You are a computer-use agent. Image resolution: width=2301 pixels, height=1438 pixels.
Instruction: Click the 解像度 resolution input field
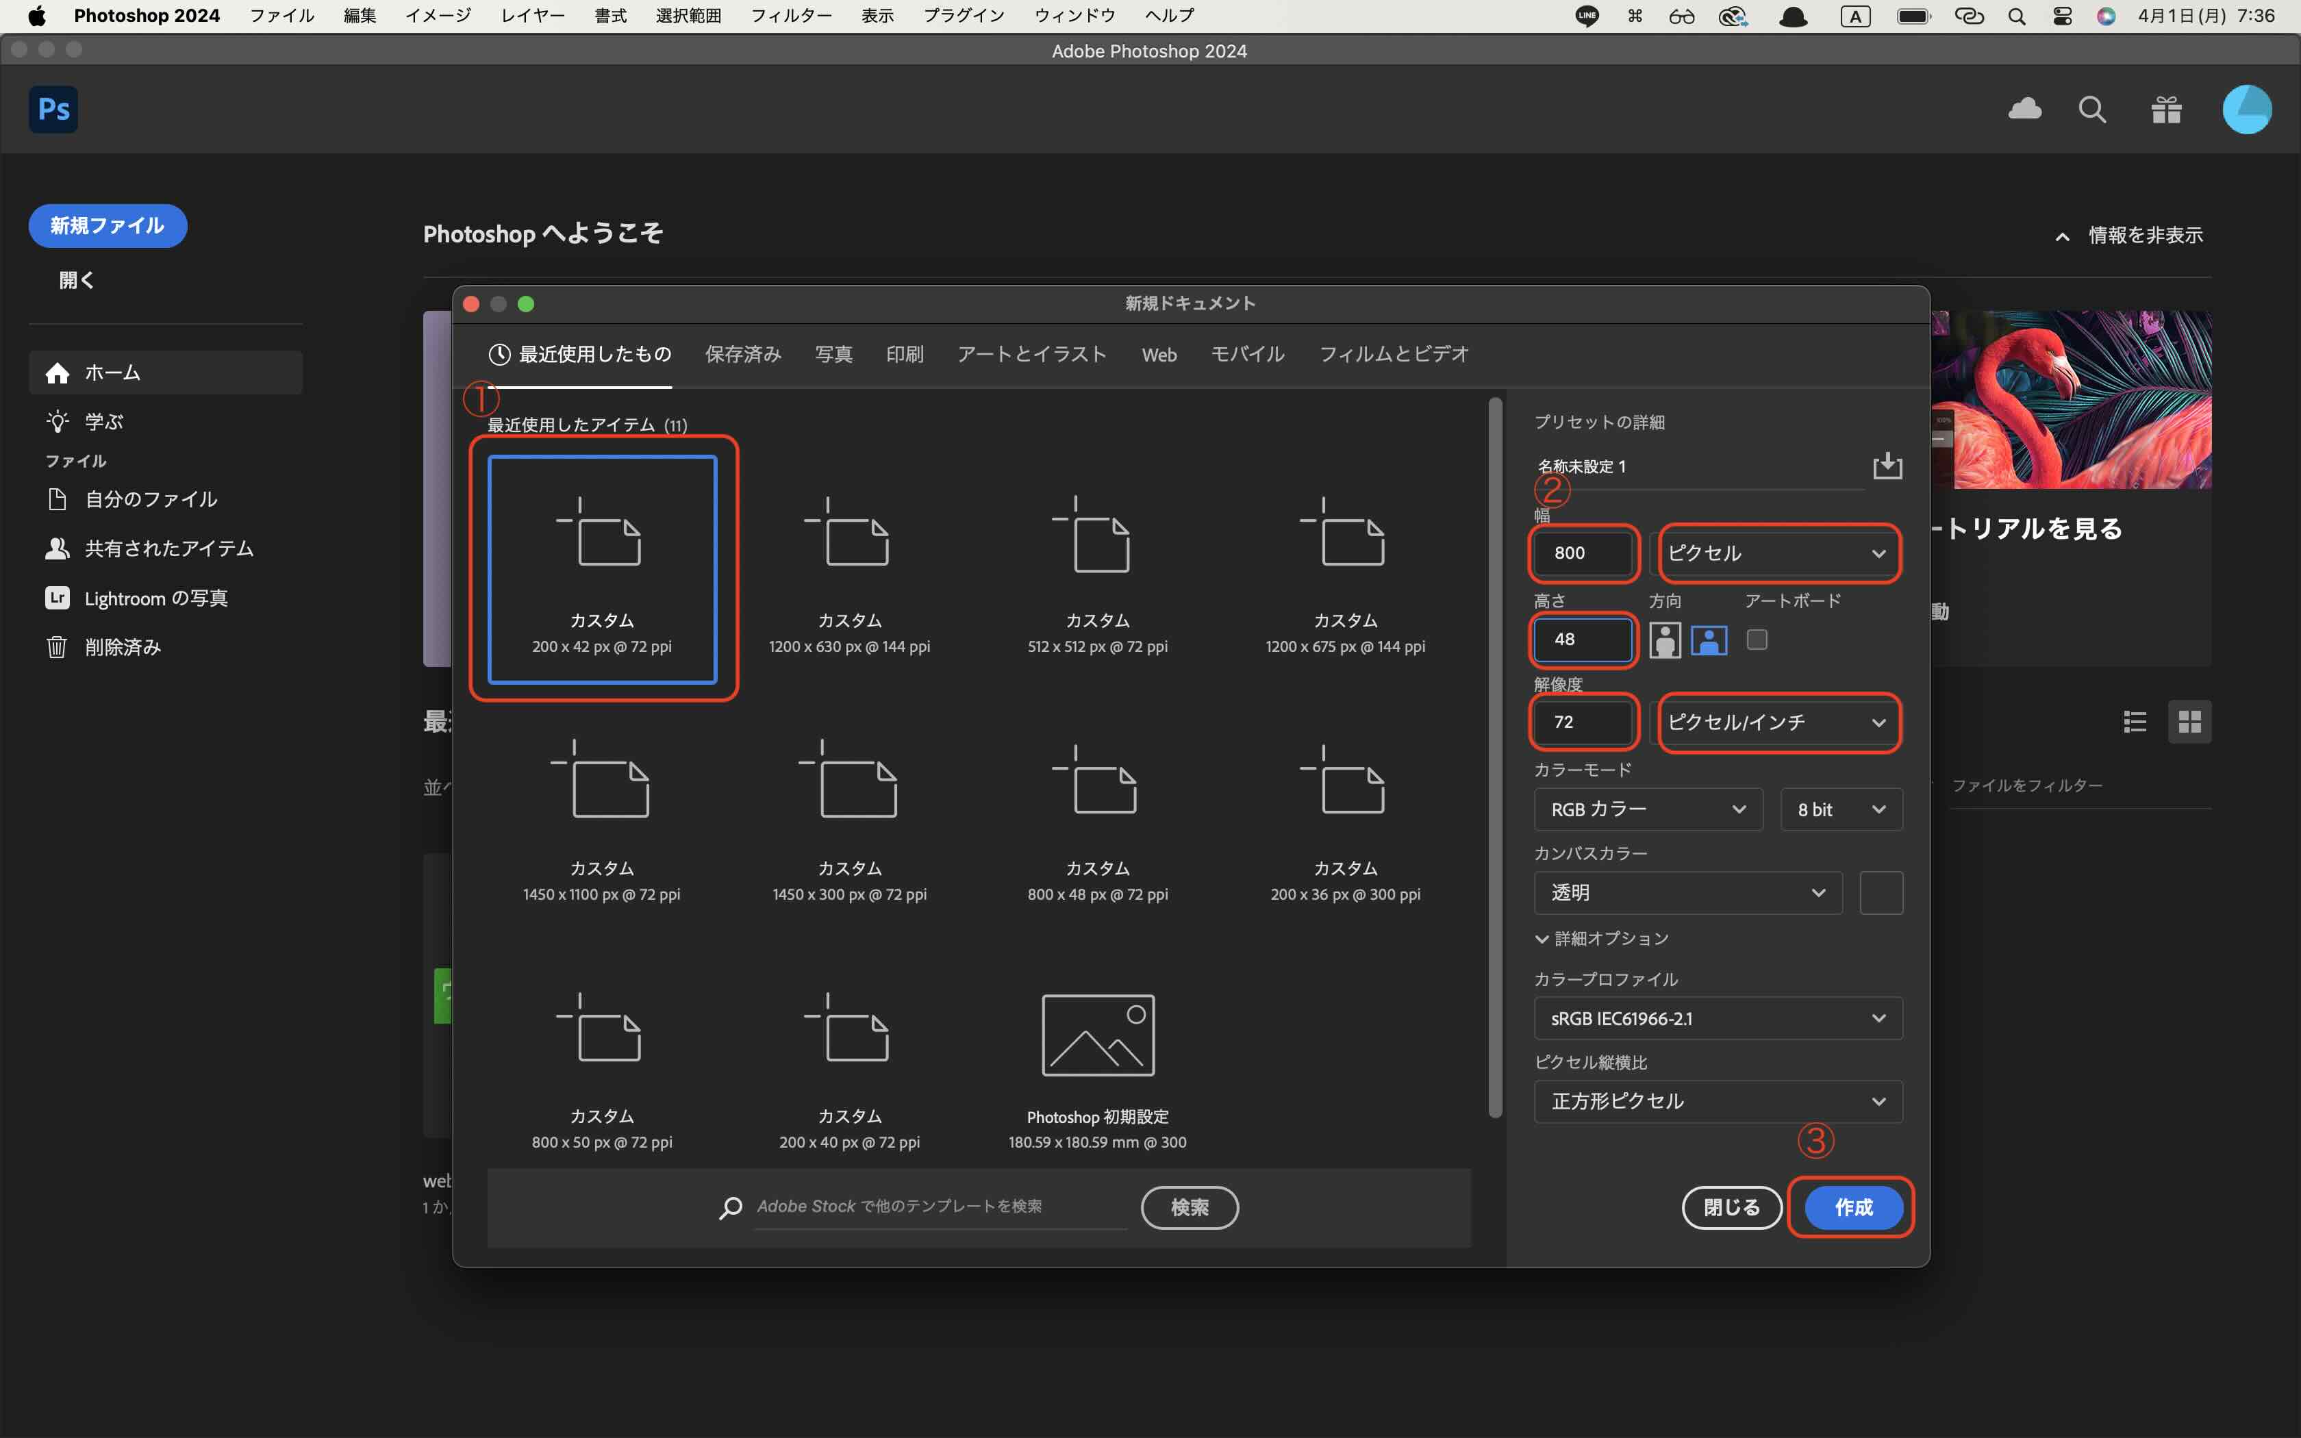(1584, 723)
